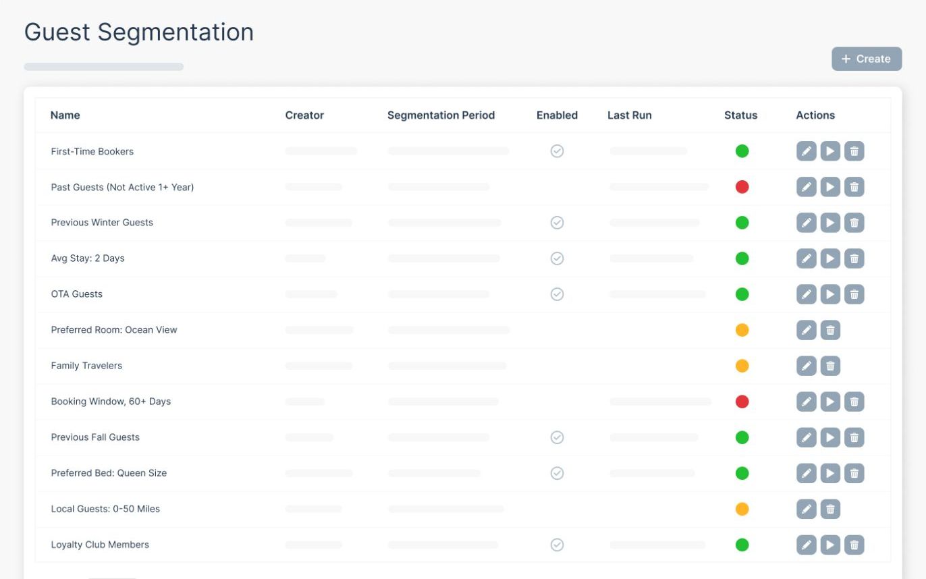This screenshot has width=926, height=579.
Task: Sort by the Last Run column header
Action: click(x=629, y=115)
